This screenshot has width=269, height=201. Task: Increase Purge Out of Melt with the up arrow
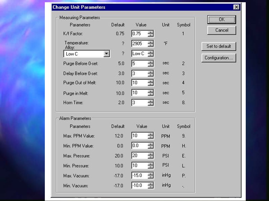[151, 81]
